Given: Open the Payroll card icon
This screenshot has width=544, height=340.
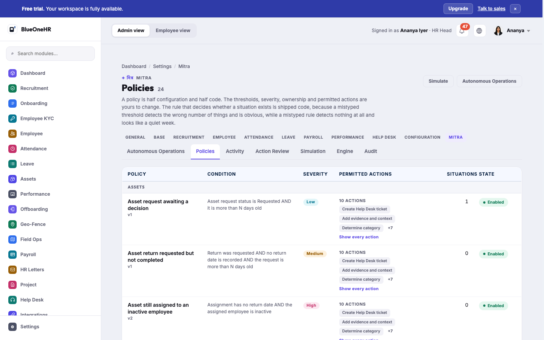Looking at the screenshot, I should tap(12, 255).
